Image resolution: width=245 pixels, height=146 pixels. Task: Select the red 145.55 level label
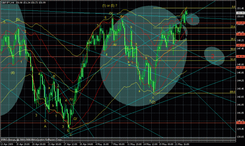[x=240, y=68]
